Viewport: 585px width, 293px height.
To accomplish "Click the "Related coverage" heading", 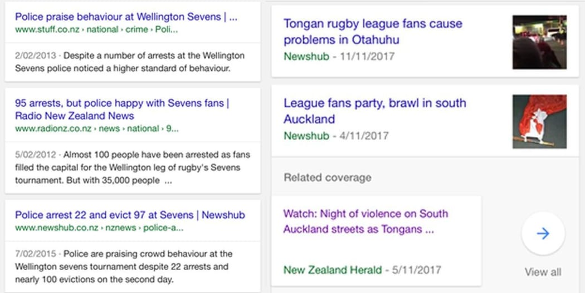I will pos(327,178).
